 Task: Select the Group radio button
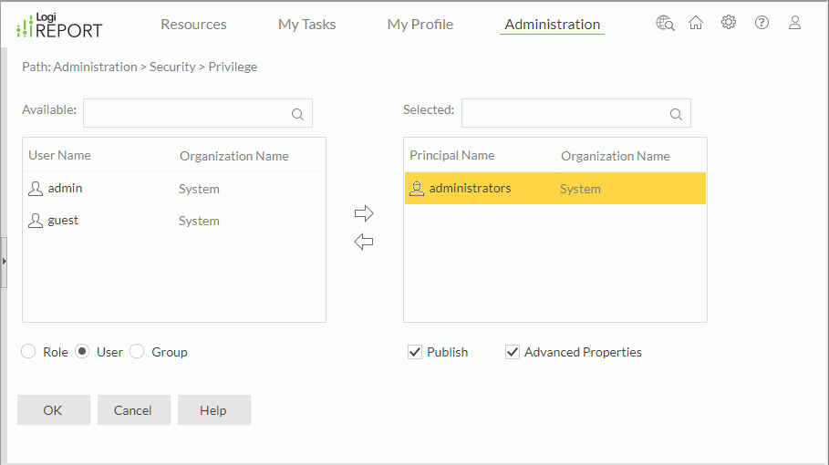pyautogui.click(x=137, y=351)
